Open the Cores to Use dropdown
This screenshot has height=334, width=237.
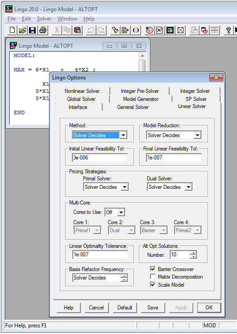(121, 212)
